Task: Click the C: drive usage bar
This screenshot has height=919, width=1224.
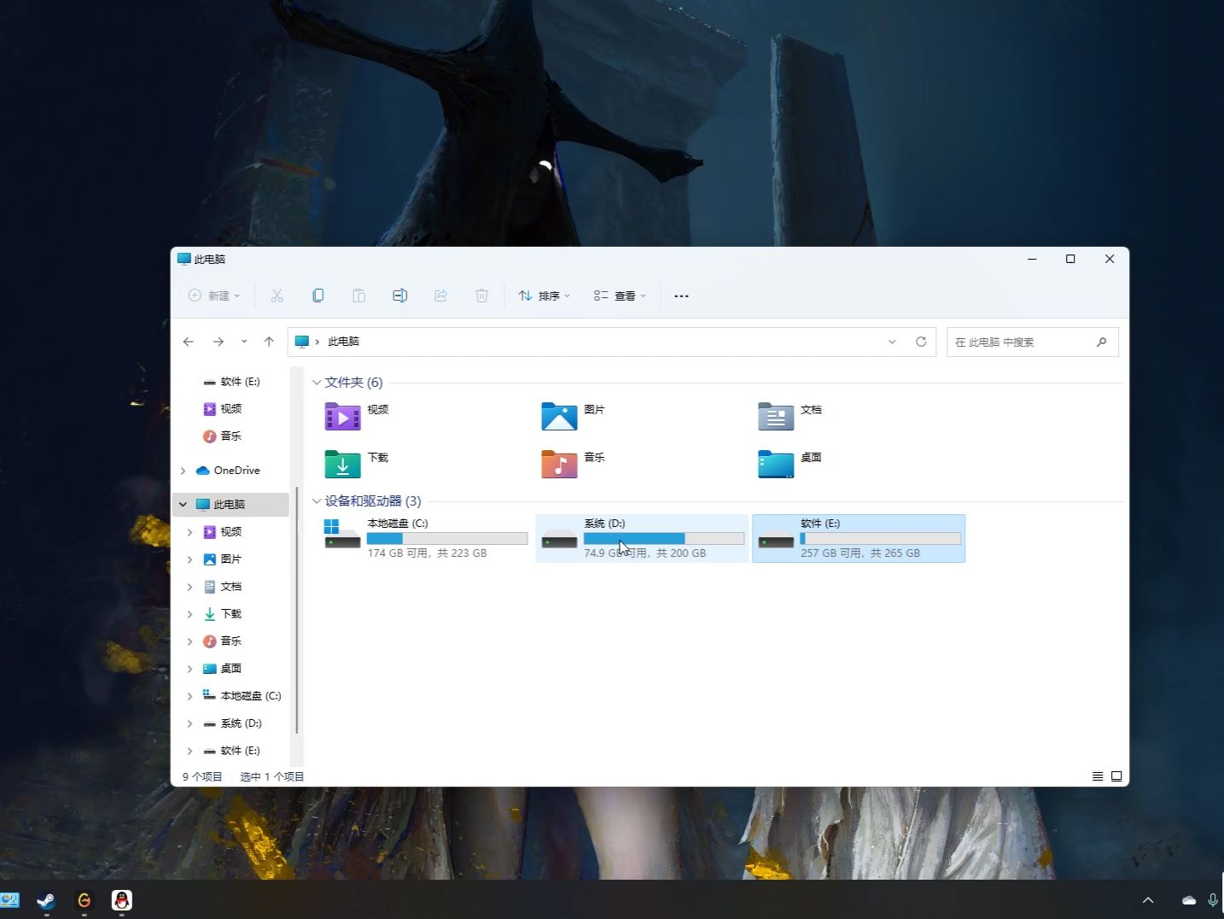Action: pyautogui.click(x=447, y=538)
